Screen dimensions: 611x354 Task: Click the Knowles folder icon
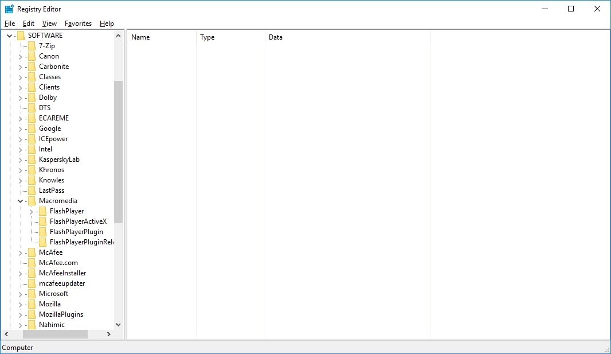coord(32,180)
